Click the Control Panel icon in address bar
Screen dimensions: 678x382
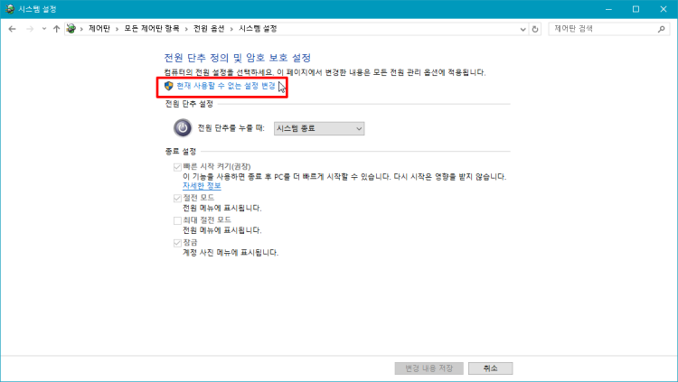click(71, 29)
